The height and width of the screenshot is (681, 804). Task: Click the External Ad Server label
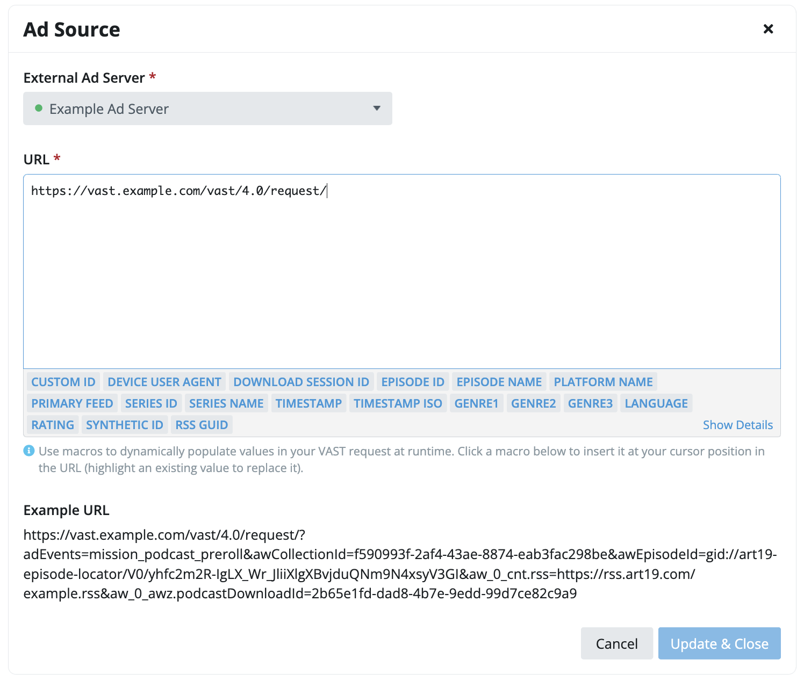pos(84,78)
